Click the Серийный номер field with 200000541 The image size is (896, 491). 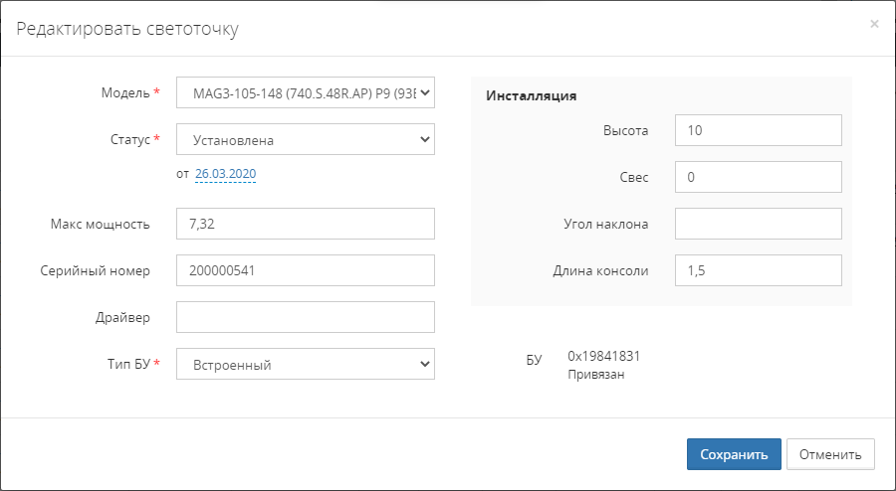pyautogui.click(x=305, y=270)
